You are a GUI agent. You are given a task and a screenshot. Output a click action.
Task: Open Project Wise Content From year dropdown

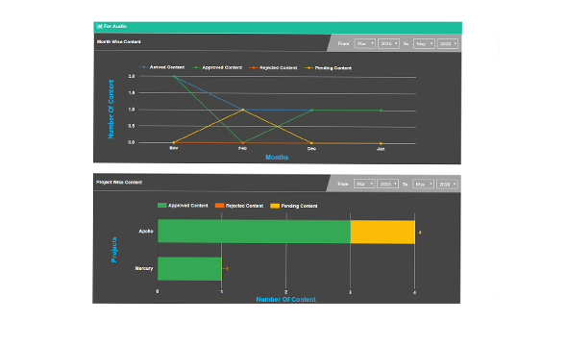(387, 184)
